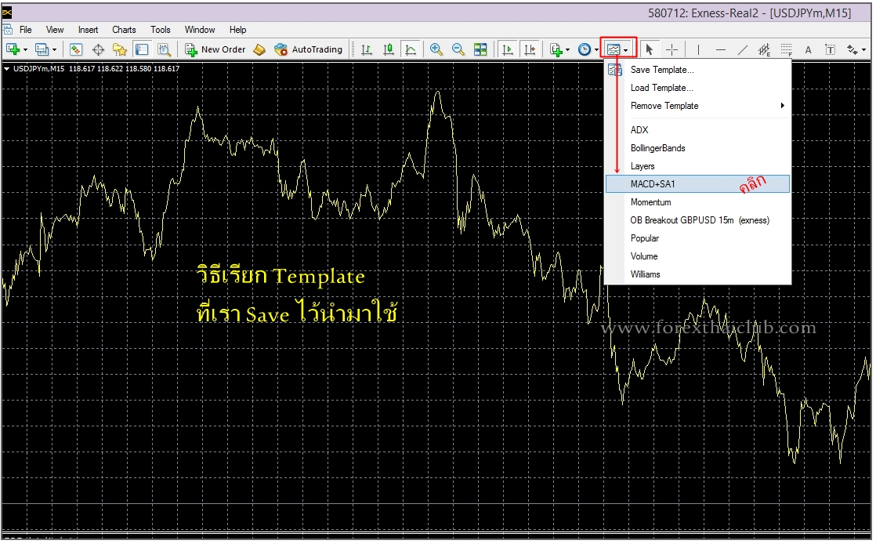Select the Trendline drawing tool
This screenshot has height=544, width=876.
[743, 49]
